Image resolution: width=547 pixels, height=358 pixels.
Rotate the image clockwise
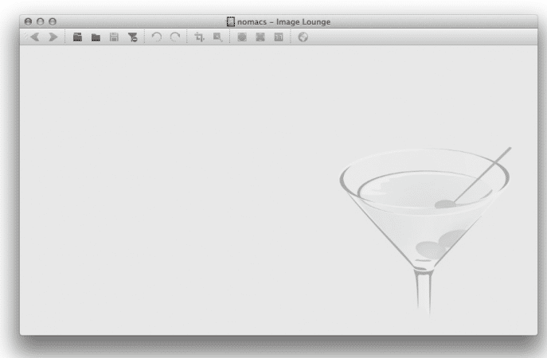pyautogui.click(x=174, y=37)
